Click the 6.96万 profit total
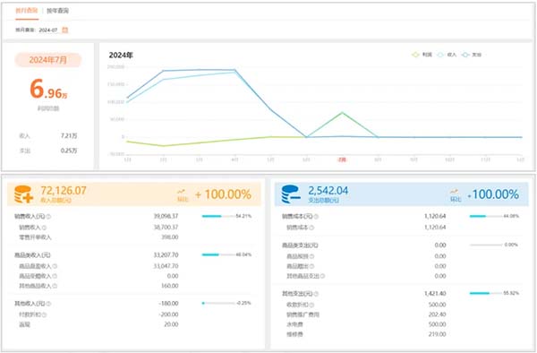Image resolution: width=537 pixels, height=353 pixels. (x=48, y=89)
